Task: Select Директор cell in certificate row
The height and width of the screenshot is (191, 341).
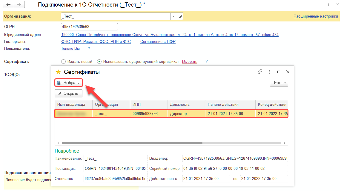Action: pyautogui.click(x=186, y=114)
